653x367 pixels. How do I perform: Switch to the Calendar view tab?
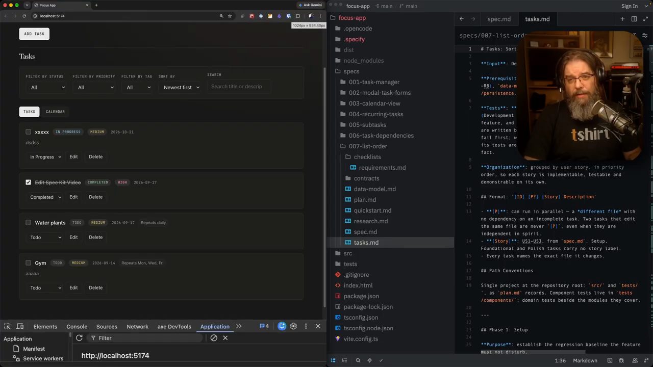point(55,112)
